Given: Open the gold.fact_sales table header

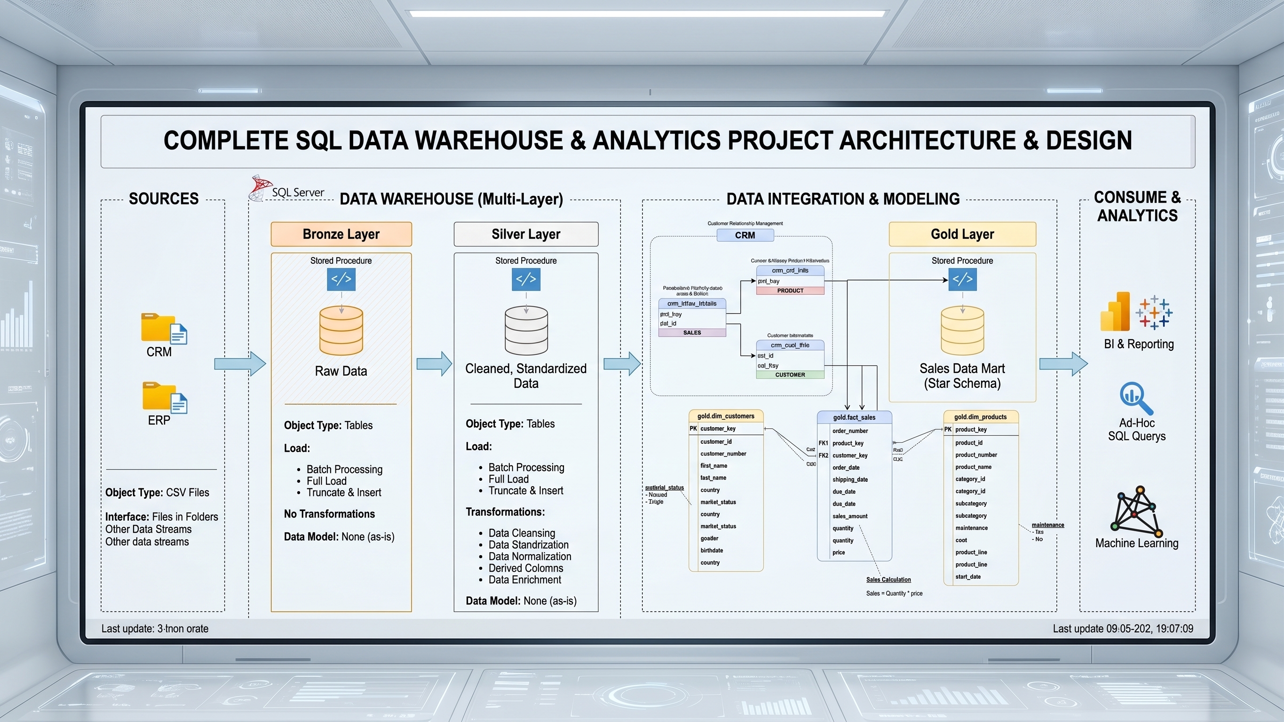Looking at the screenshot, I should pyautogui.click(x=854, y=417).
